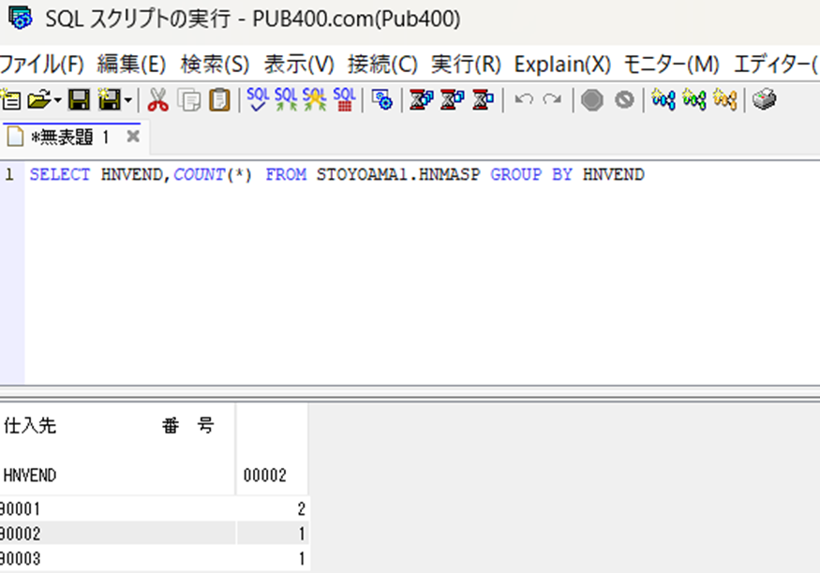
Task: Click the Open folder toolbar icon
Action: [39, 100]
